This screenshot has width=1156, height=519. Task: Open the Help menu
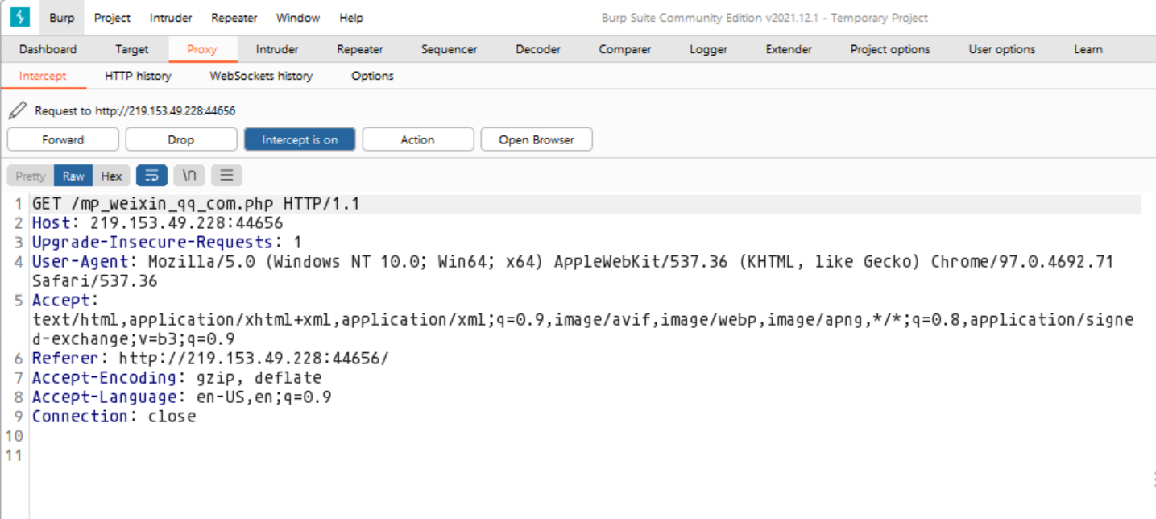coord(351,18)
